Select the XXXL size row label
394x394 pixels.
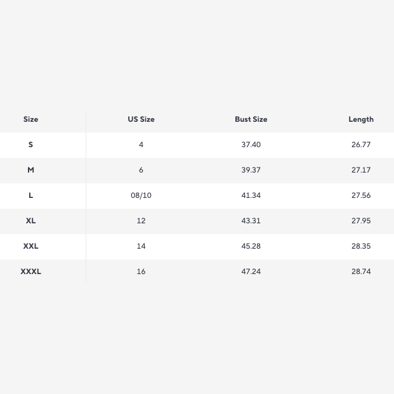click(30, 272)
